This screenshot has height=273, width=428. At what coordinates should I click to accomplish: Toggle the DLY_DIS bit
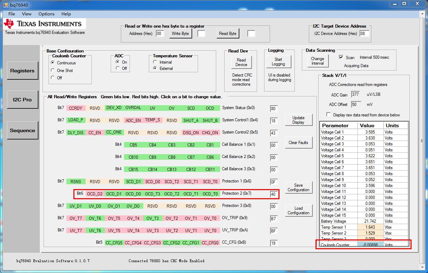click(76, 133)
